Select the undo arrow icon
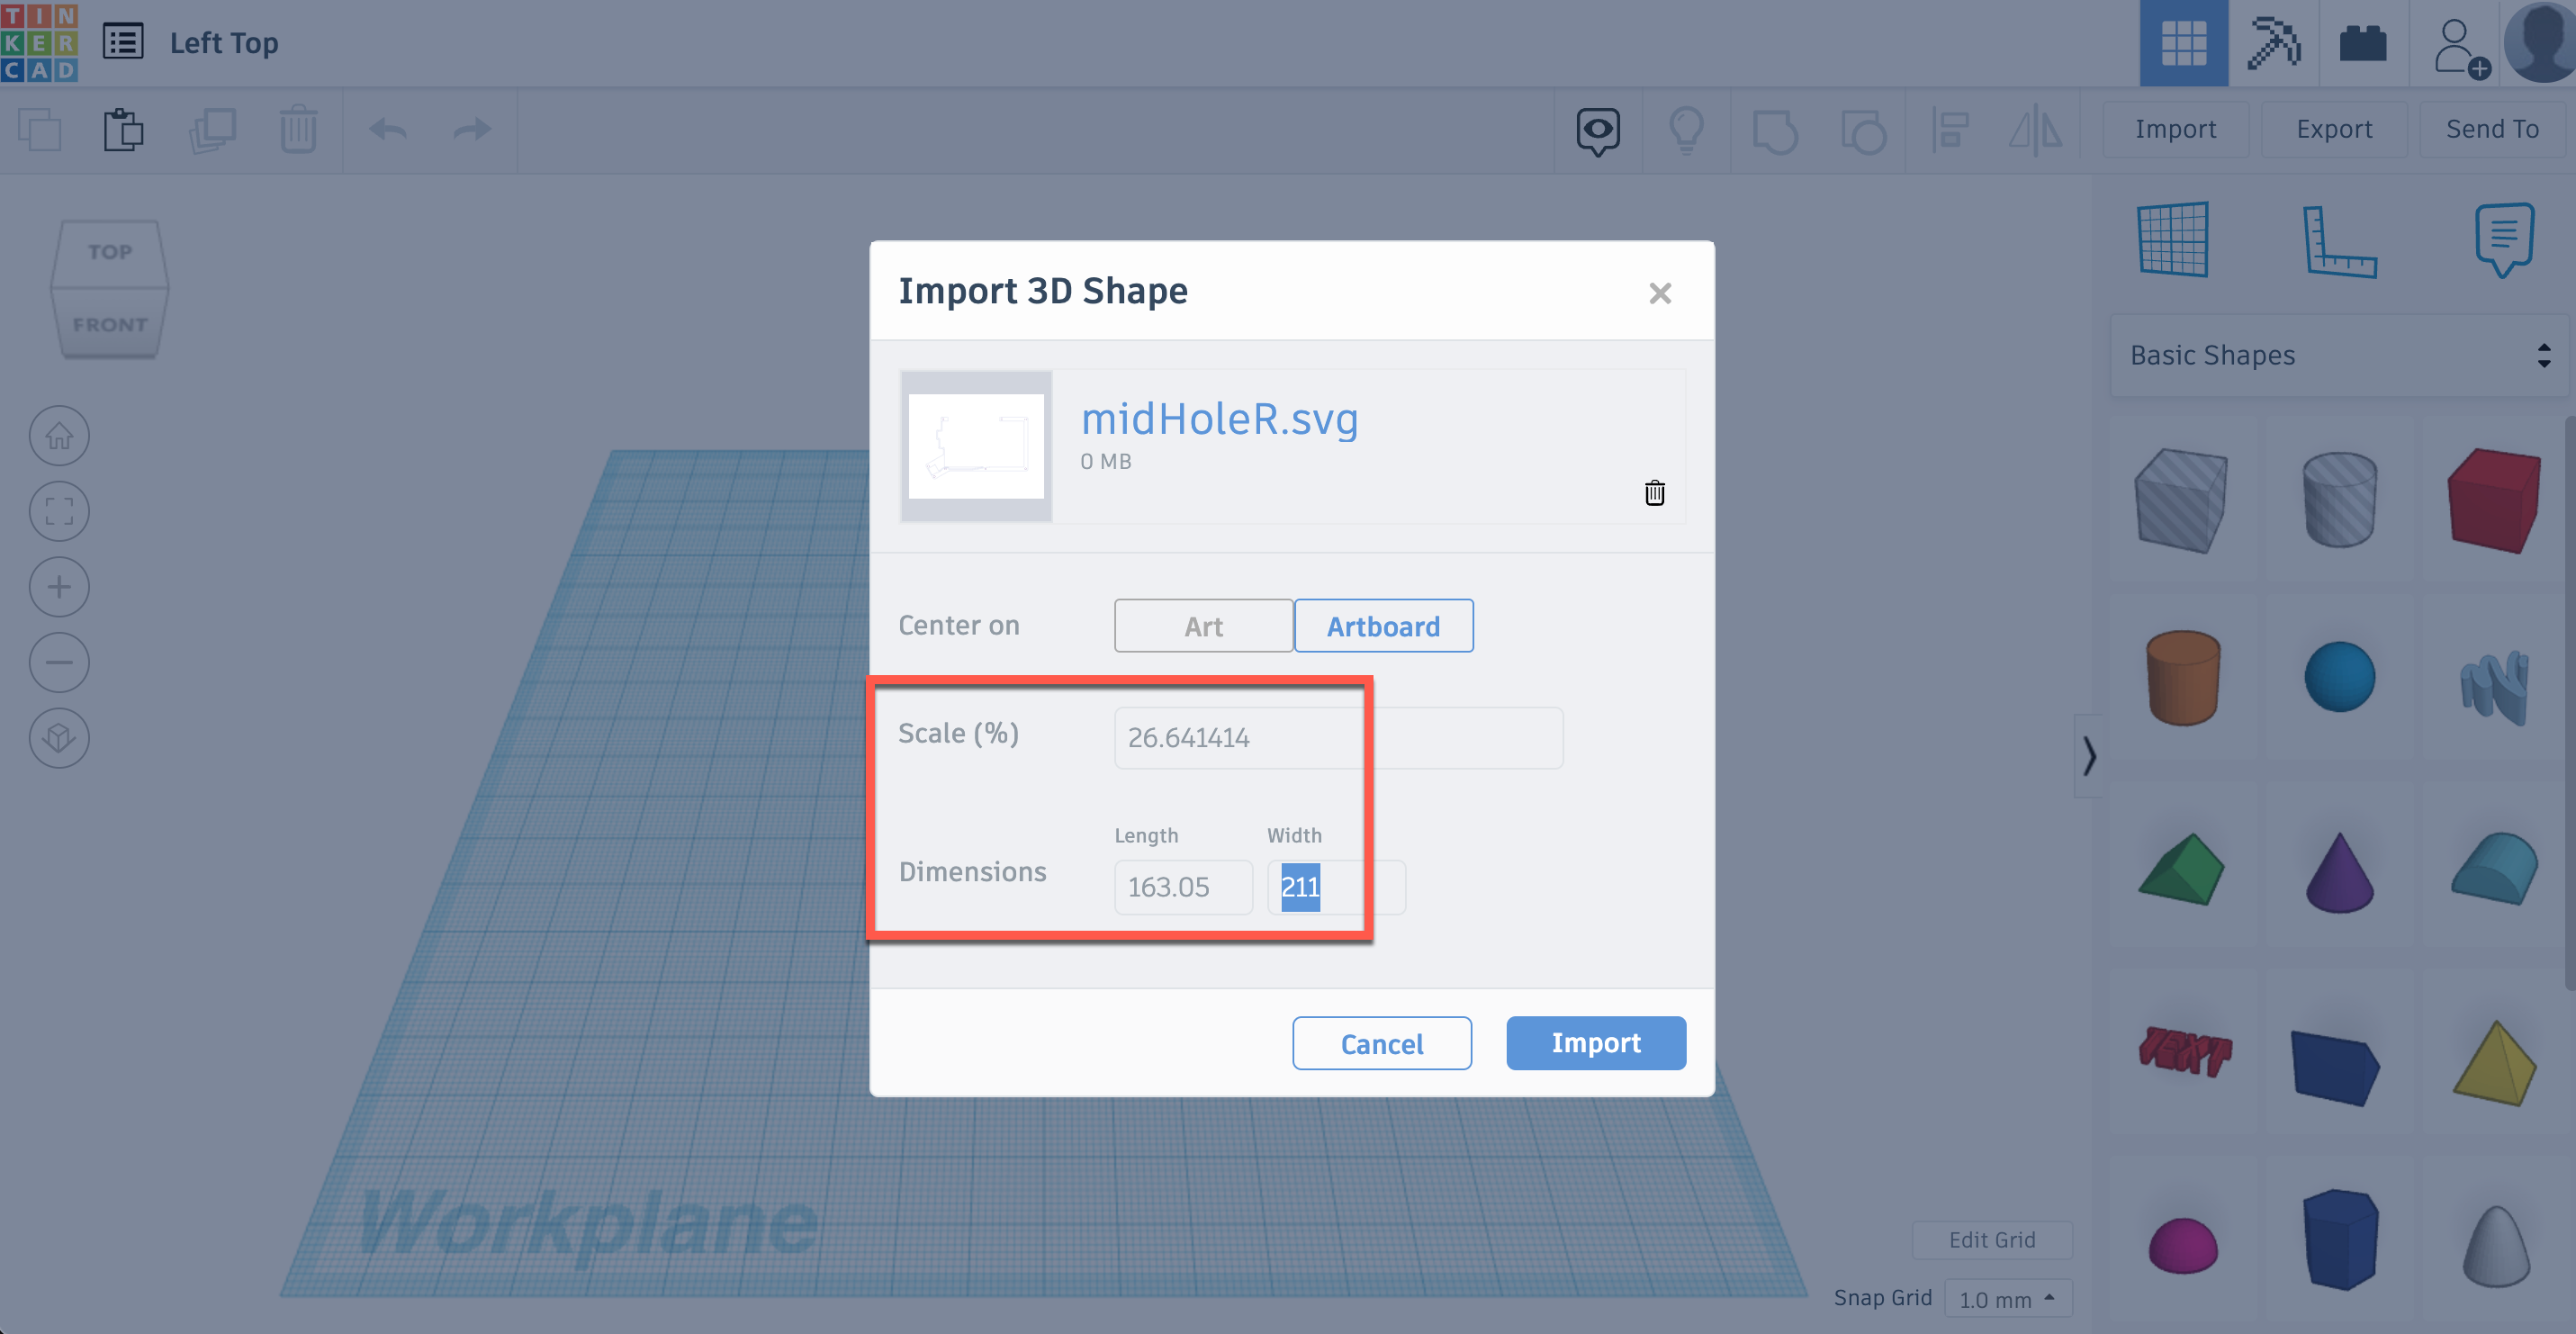 pyautogui.click(x=388, y=128)
